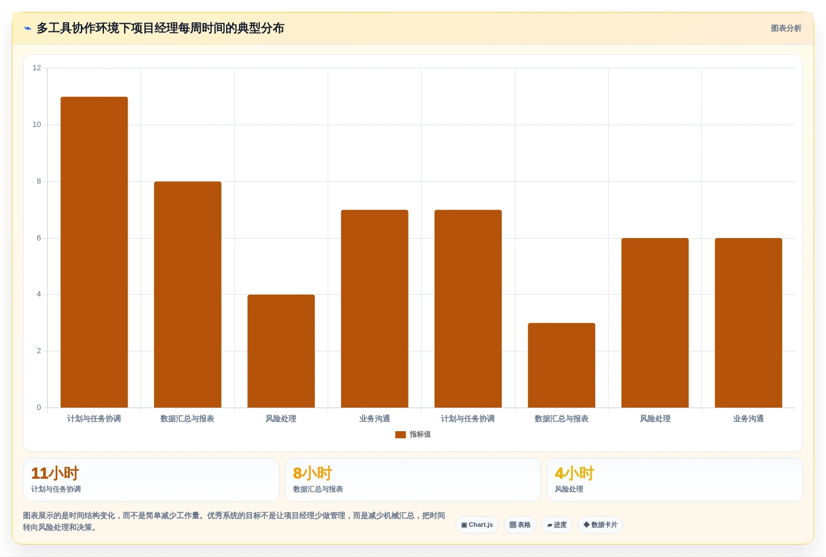Click the y-axis tick label 2
The image size is (826, 557).
pos(39,351)
